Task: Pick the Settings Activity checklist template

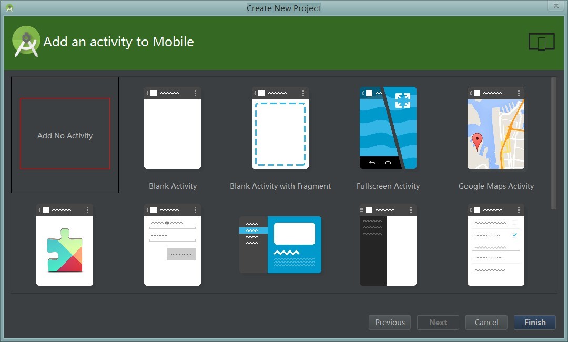Action: (496, 245)
